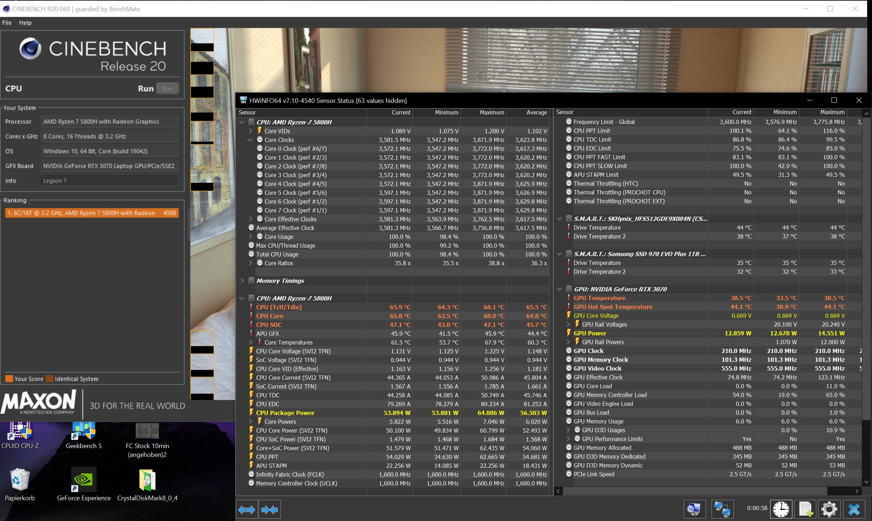This screenshot has height=521, width=872.
Task: Launch GeForce Experience shortcut
Action: [x=84, y=485]
